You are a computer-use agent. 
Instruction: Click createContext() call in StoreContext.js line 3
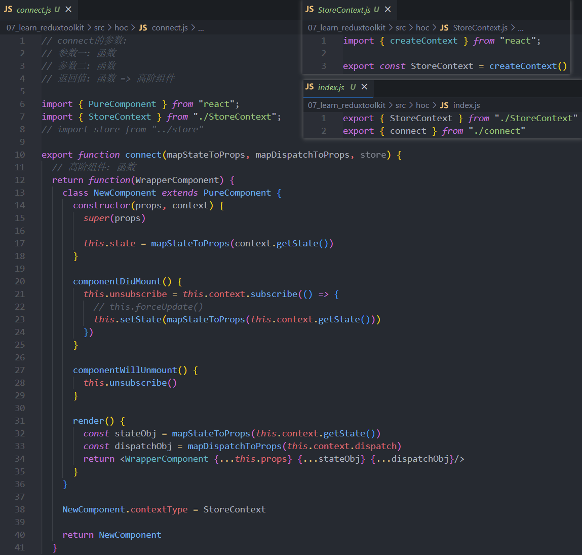528,66
